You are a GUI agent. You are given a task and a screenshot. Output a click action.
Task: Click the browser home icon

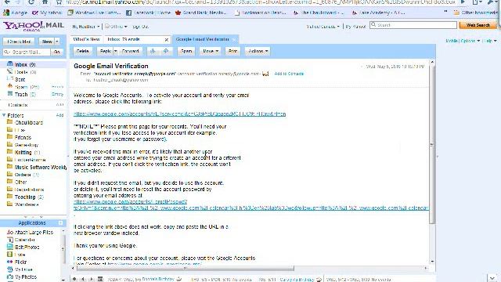pyautogui.click(x=45, y=2)
